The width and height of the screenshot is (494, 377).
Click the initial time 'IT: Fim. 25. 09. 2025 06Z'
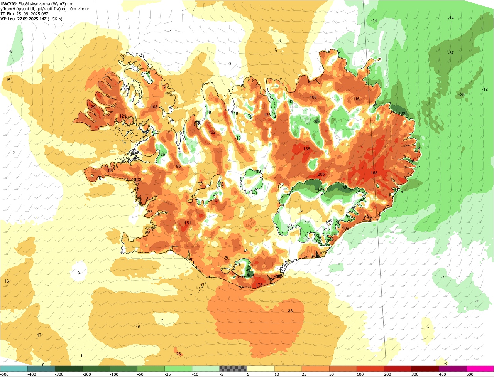click(x=25, y=13)
